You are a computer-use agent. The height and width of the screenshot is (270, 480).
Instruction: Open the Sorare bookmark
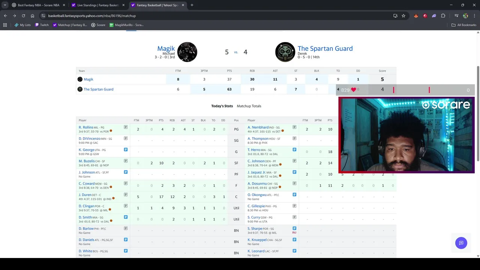(98, 25)
